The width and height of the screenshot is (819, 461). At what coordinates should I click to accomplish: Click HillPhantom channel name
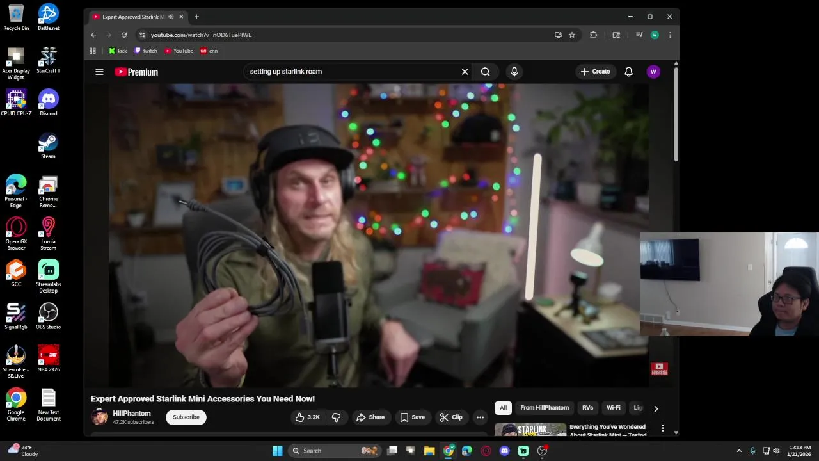(132, 414)
